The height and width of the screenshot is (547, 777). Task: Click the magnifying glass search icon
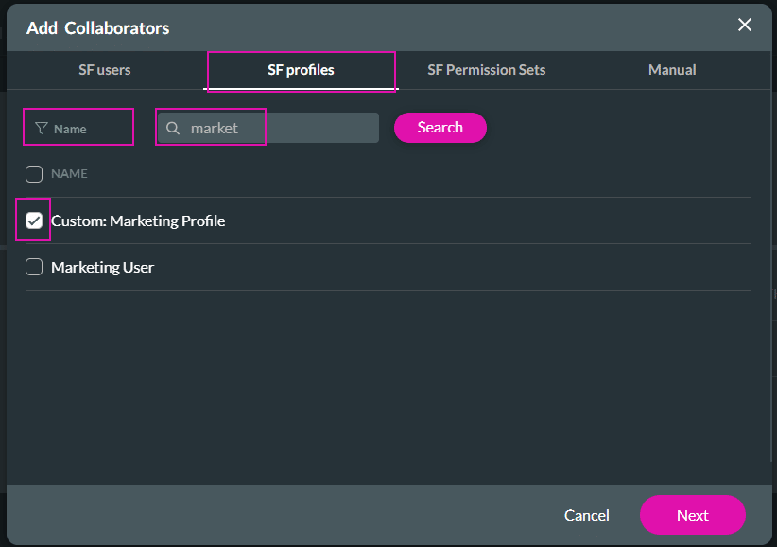point(172,127)
